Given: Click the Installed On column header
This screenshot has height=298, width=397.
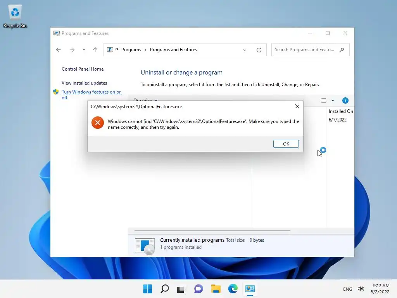Looking at the screenshot, I should 340,111.
